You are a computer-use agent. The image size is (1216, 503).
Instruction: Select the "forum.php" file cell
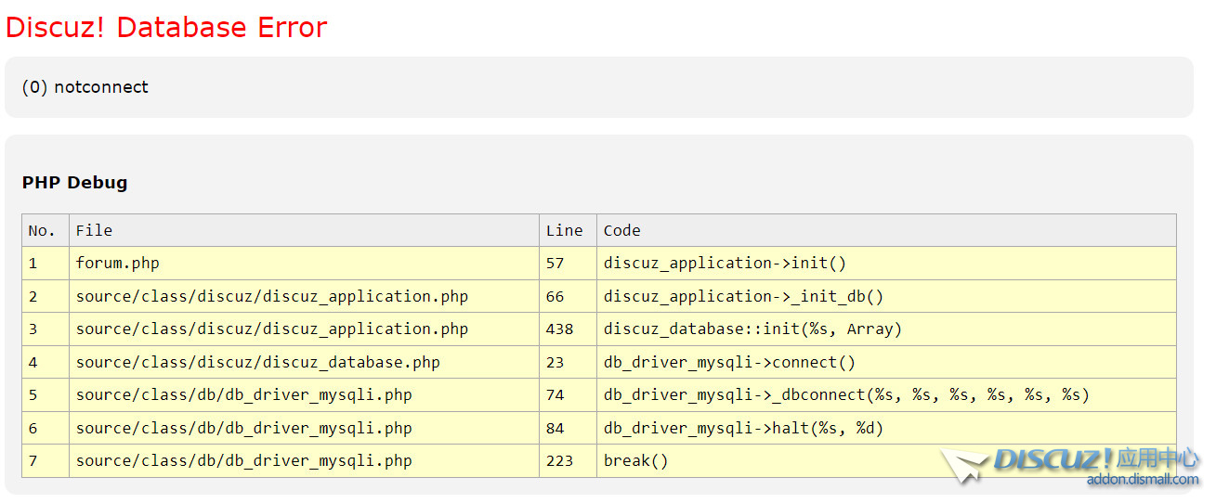305,264
